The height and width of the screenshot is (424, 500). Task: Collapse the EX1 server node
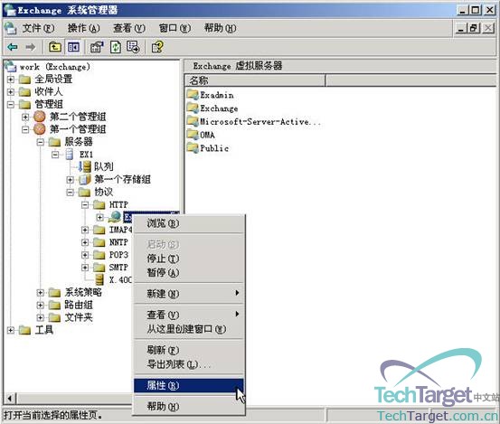pyautogui.click(x=55, y=155)
